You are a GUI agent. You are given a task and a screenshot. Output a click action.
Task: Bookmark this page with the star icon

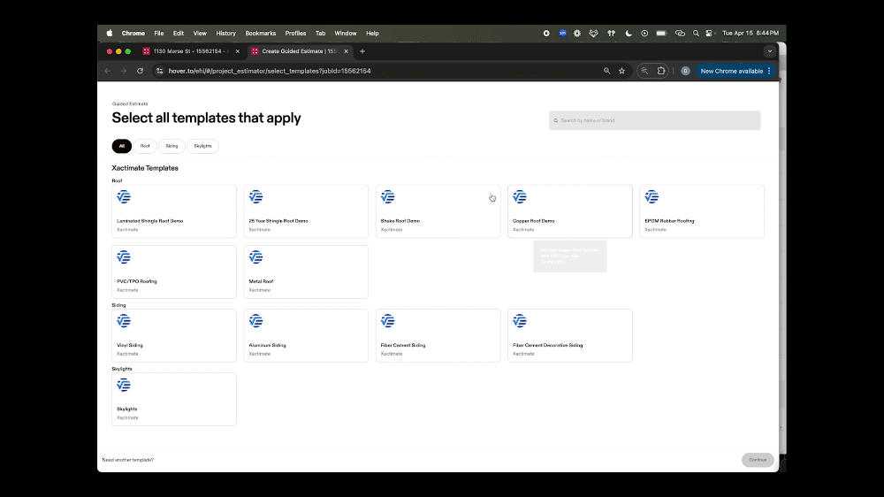pos(621,71)
